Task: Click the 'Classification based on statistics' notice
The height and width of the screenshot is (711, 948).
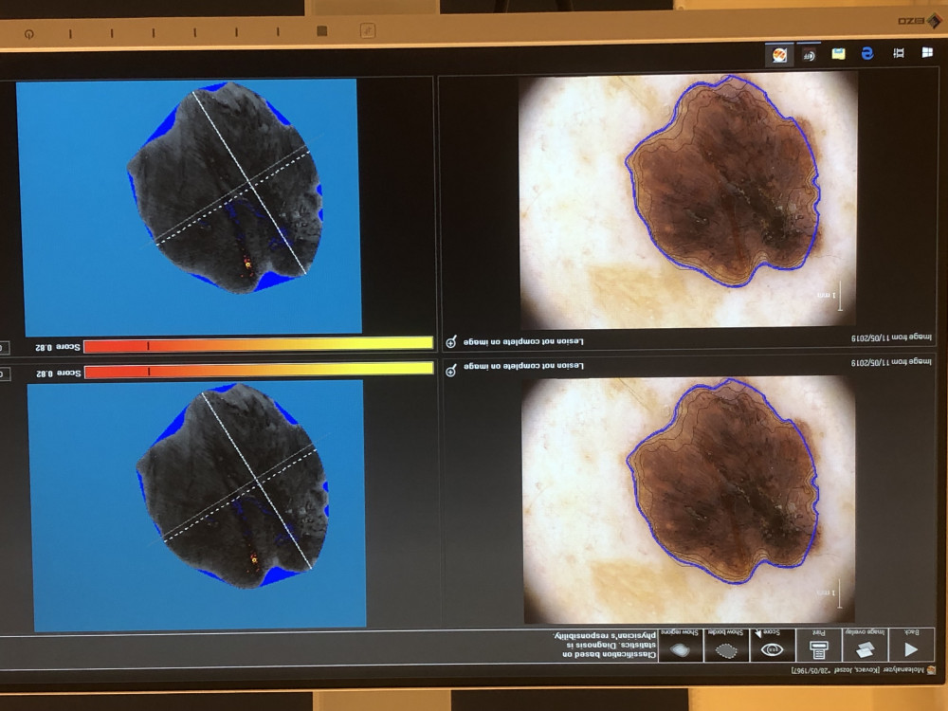Action: pos(607,645)
